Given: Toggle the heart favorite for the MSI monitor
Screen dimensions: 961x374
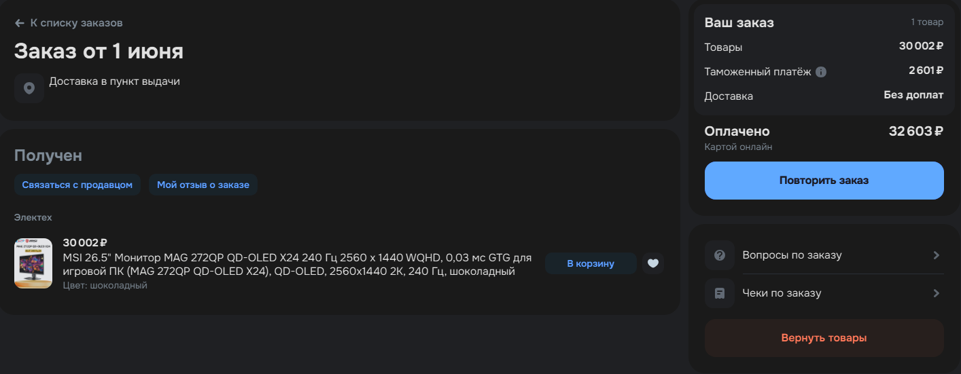Looking at the screenshot, I should click(653, 263).
